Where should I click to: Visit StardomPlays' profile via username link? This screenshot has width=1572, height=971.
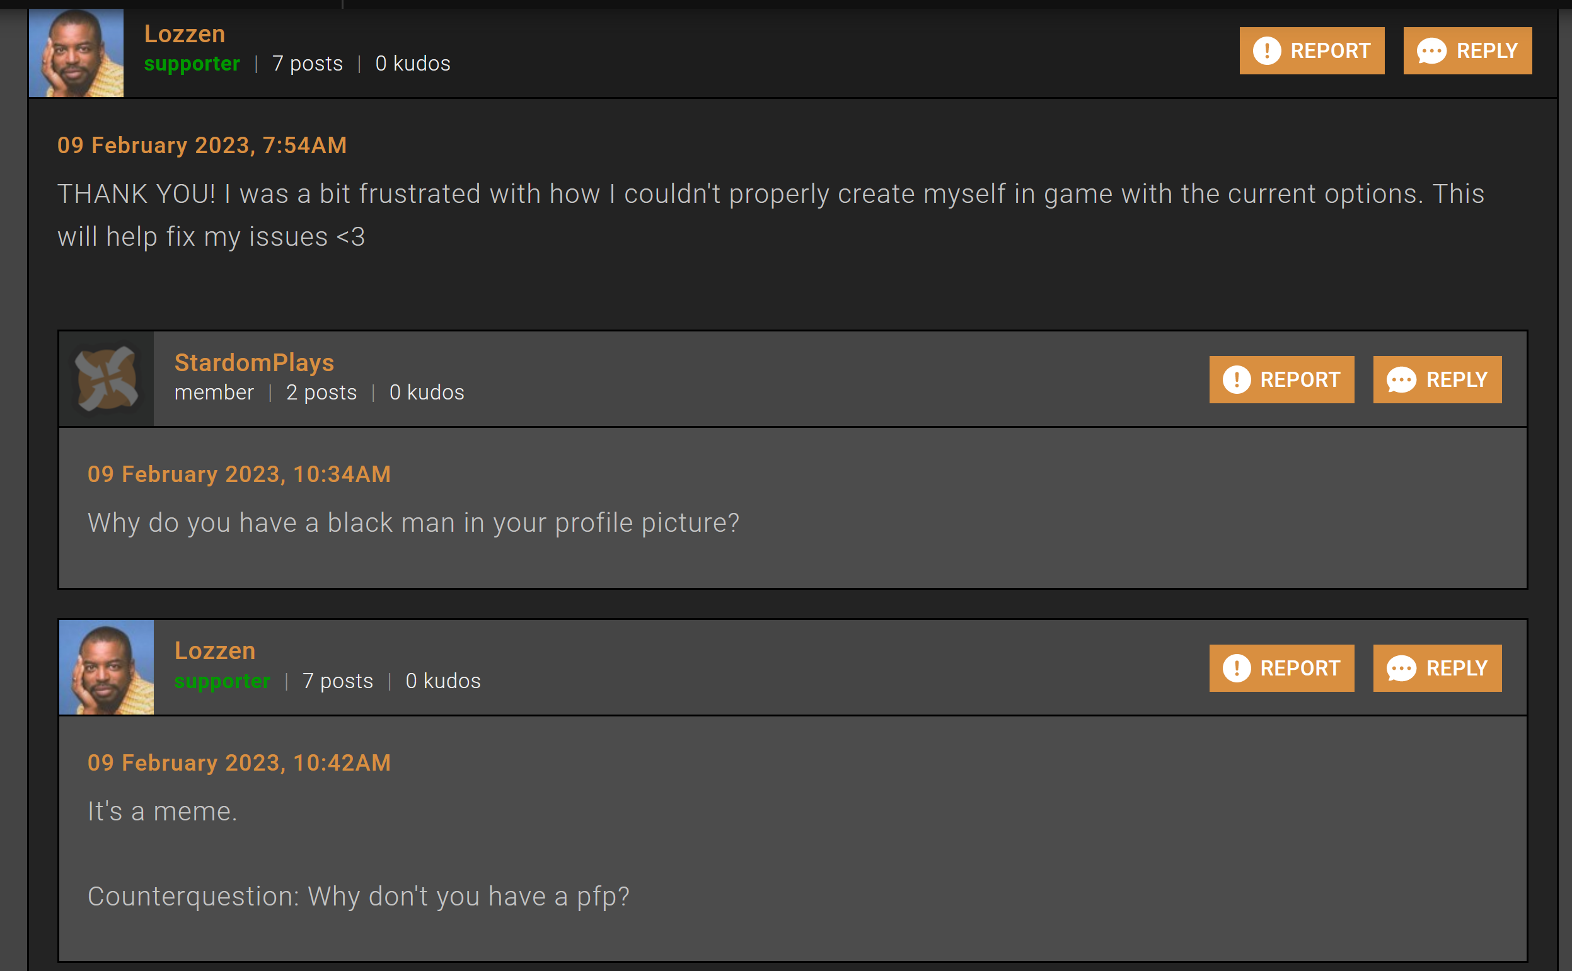pyautogui.click(x=255, y=362)
